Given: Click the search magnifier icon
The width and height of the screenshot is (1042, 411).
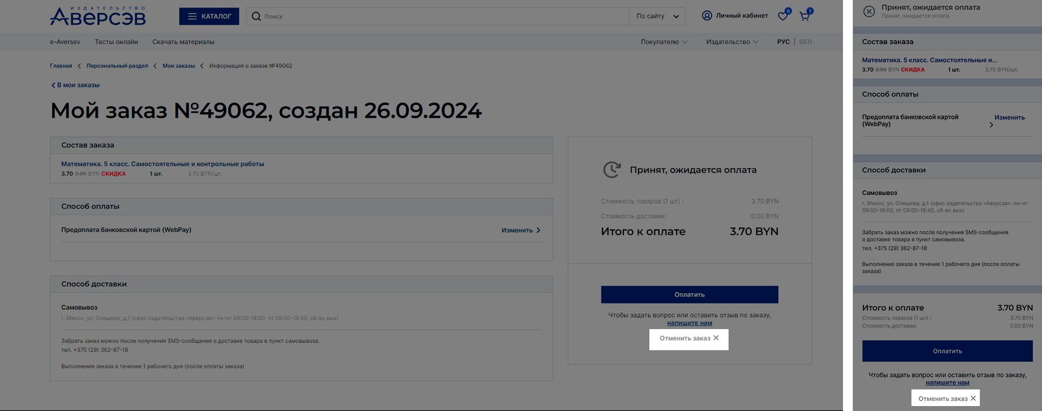Looking at the screenshot, I should pyautogui.click(x=256, y=17).
